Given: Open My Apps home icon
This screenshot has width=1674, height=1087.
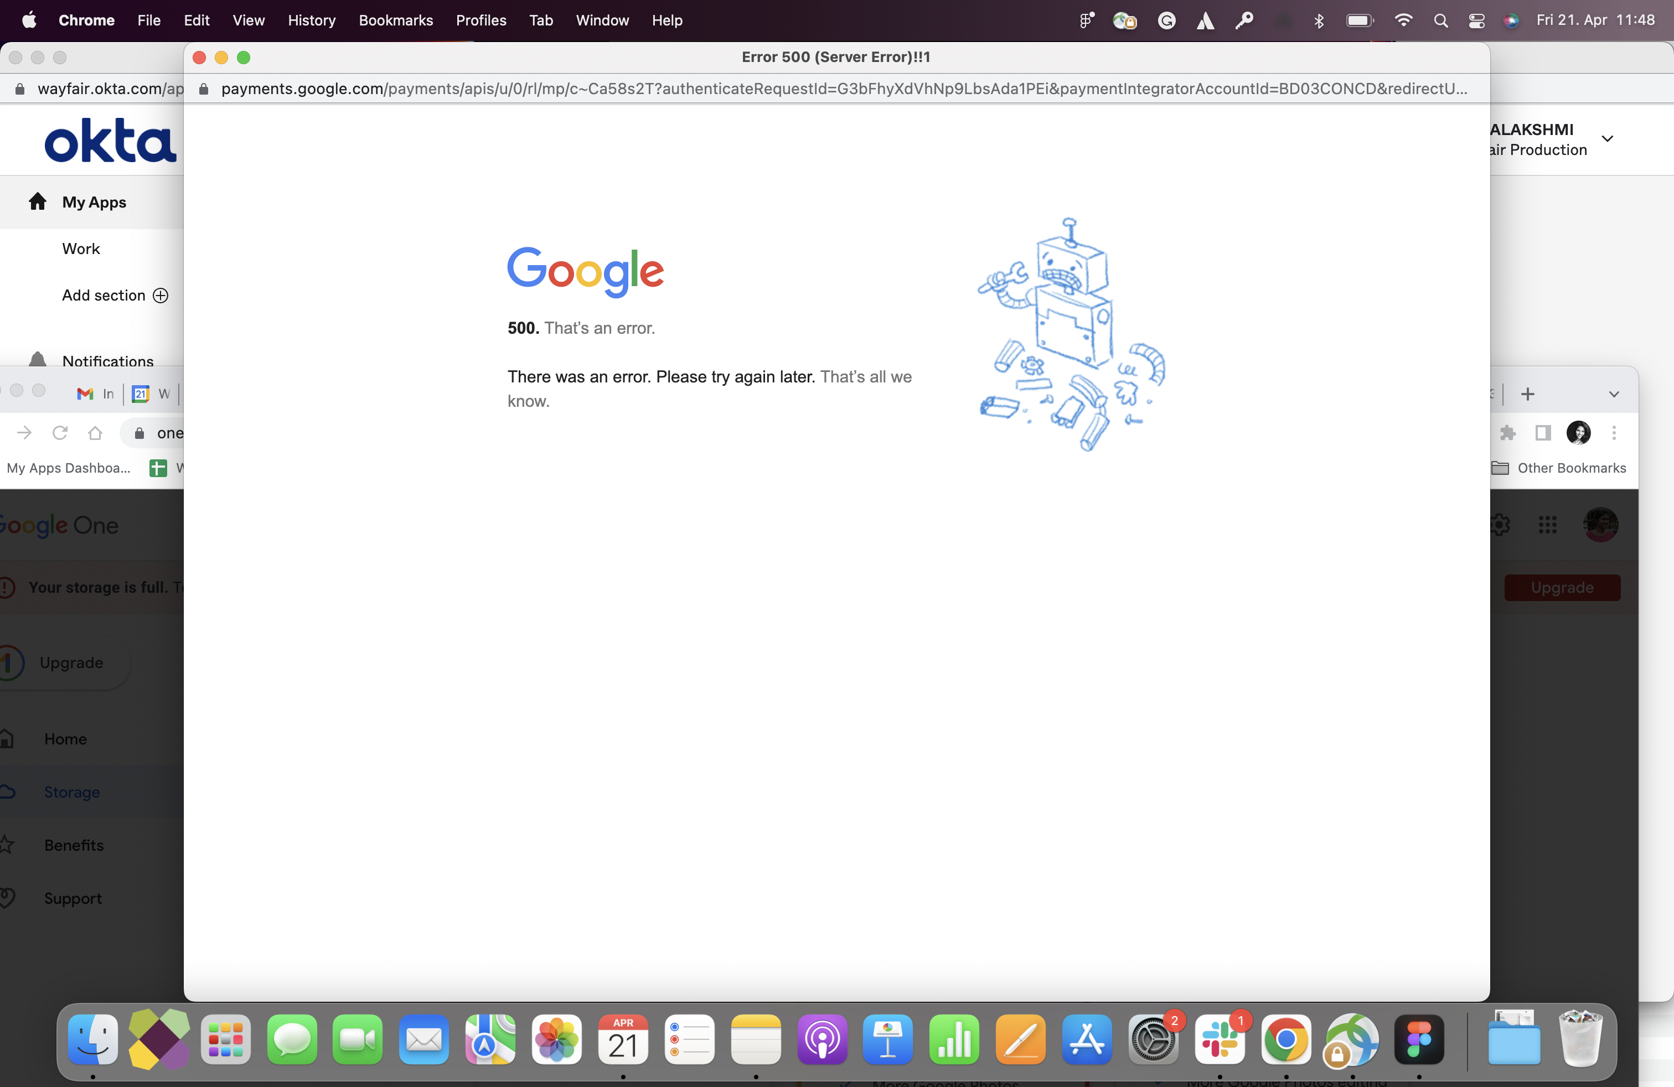Looking at the screenshot, I should pyautogui.click(x=37, y=202).
